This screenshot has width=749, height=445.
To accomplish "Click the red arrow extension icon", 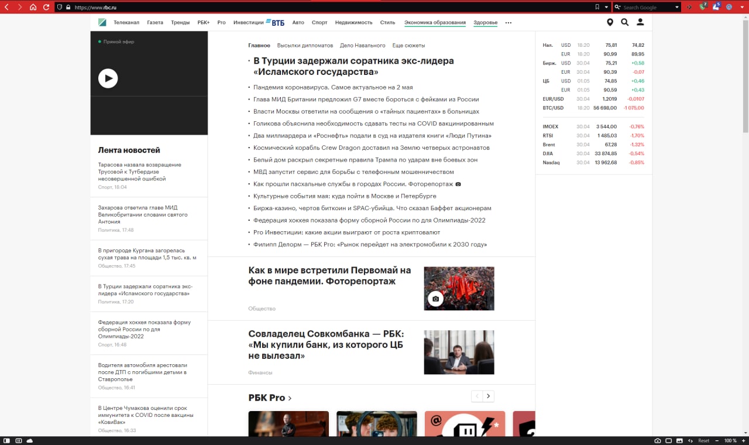I will pos(689,7).
